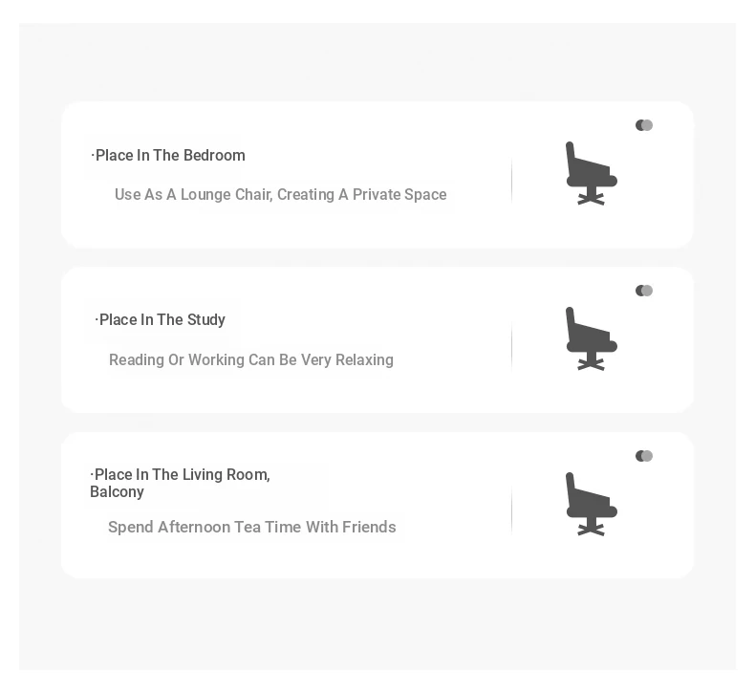Click the chair icon in Study card
The height and width of the screenshot is (694, 755).
coord(592,338)
